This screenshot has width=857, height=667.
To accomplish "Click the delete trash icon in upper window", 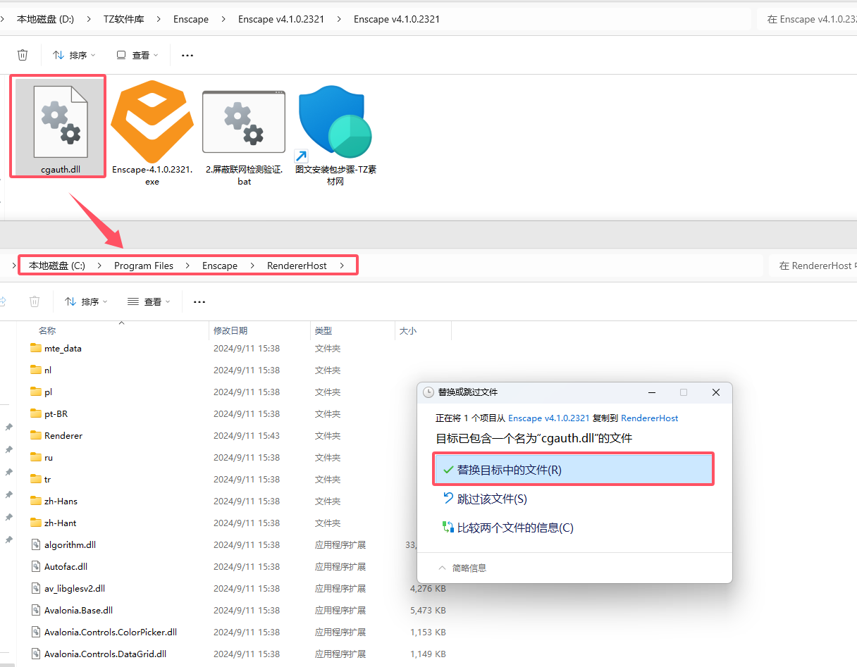I will (23, 54).
